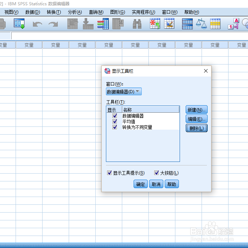248x248 pixels.
Task: Select the 数据编辑器 row name in list
Action: tap(133, 116)
